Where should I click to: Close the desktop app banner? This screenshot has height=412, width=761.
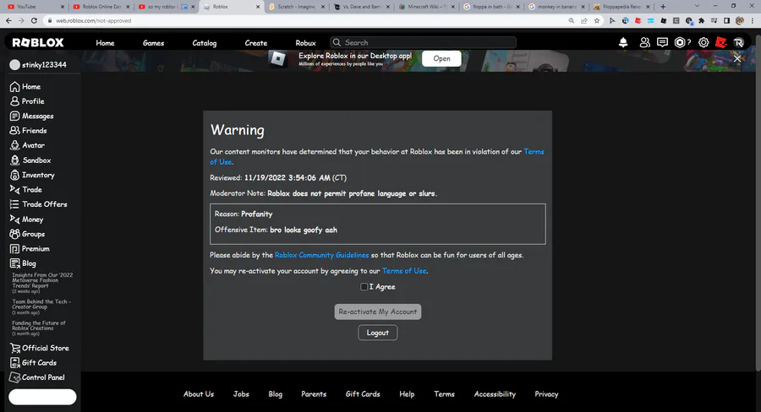(x=737, y=58)
